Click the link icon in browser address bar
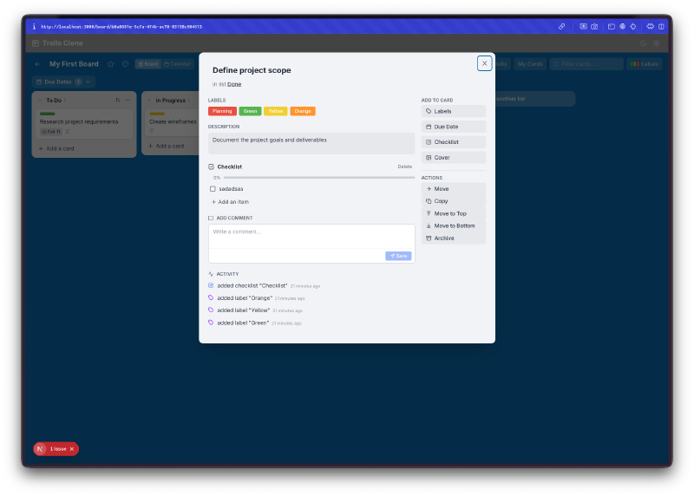This screenshot has height=496, width=694. tap(561, 27)
